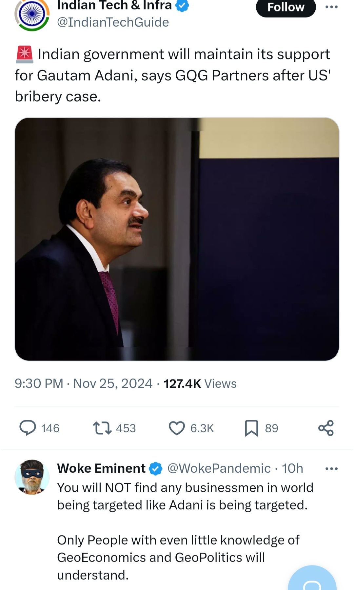This screenshot has width=354, height=590.
Task: View the 127.4K Views analytics
Action: (x=200, y=383)
